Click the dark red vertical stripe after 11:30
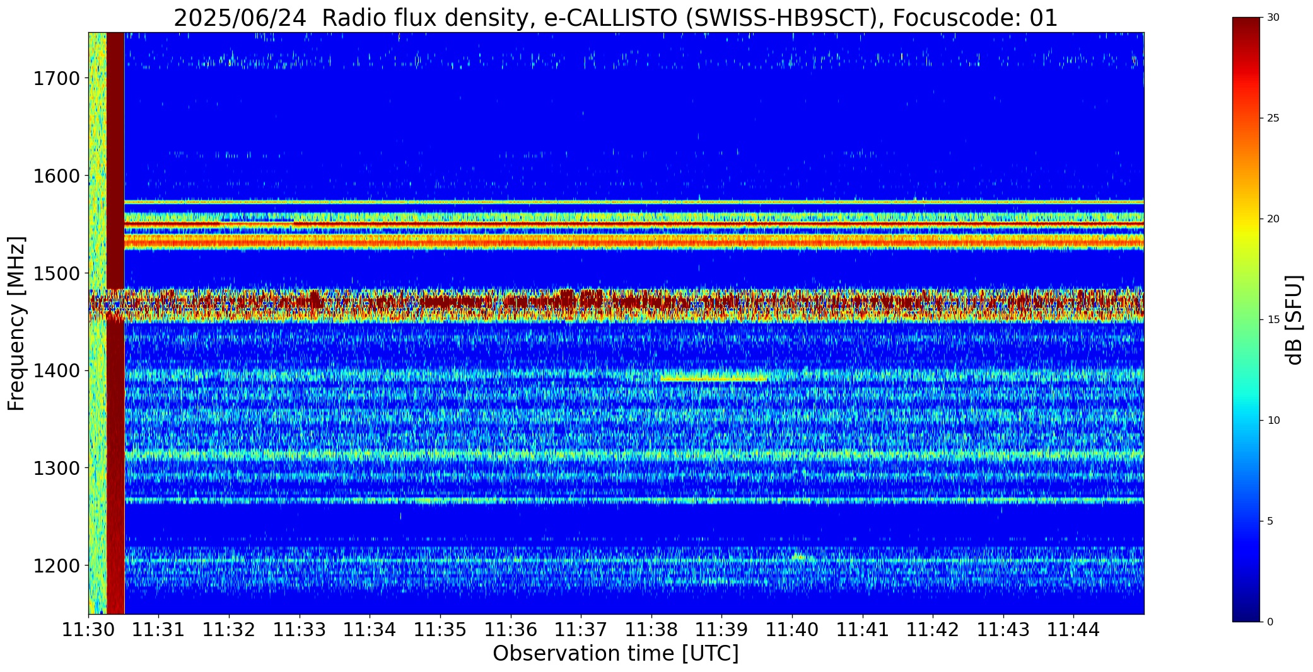The height and width of the screenshot is (672, 1313). tap(115, 323)
